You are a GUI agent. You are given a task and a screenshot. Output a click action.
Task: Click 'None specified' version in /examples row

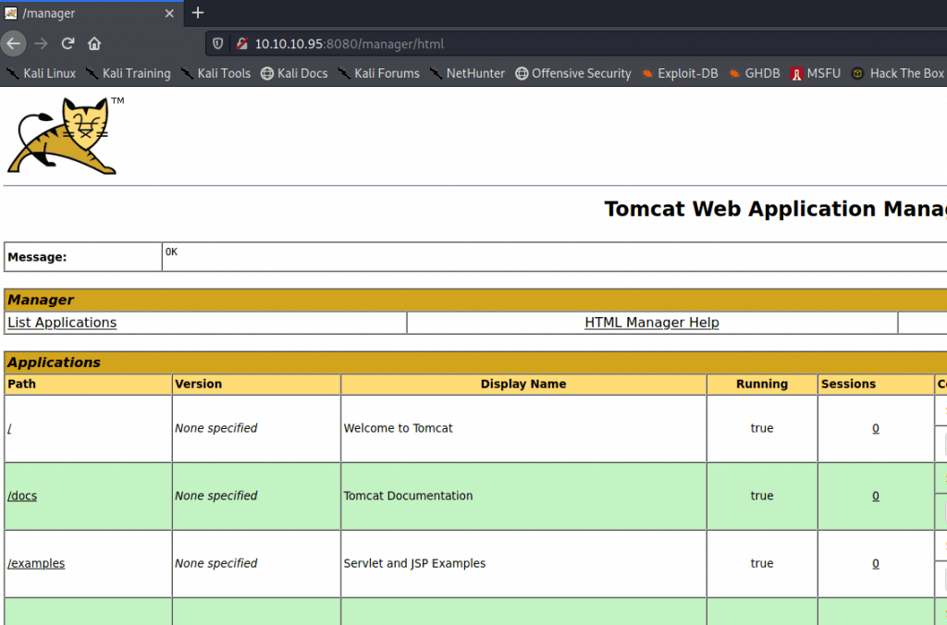point(216,563)
